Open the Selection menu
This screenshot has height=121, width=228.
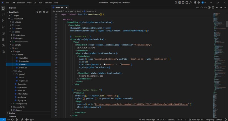click(21, 3)
